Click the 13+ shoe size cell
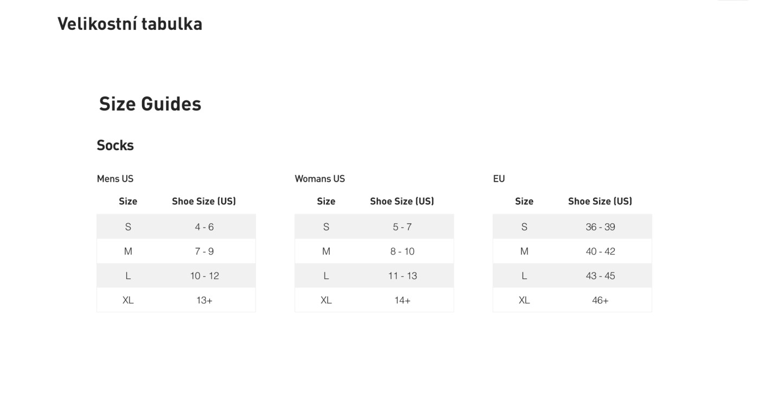This screenshot has width=759, height=396. (204, 300)
